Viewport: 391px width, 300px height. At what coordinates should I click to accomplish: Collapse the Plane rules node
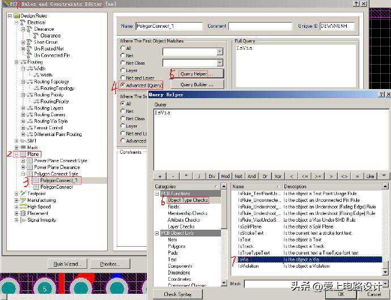pyautogui.click(x=16, y=154)
